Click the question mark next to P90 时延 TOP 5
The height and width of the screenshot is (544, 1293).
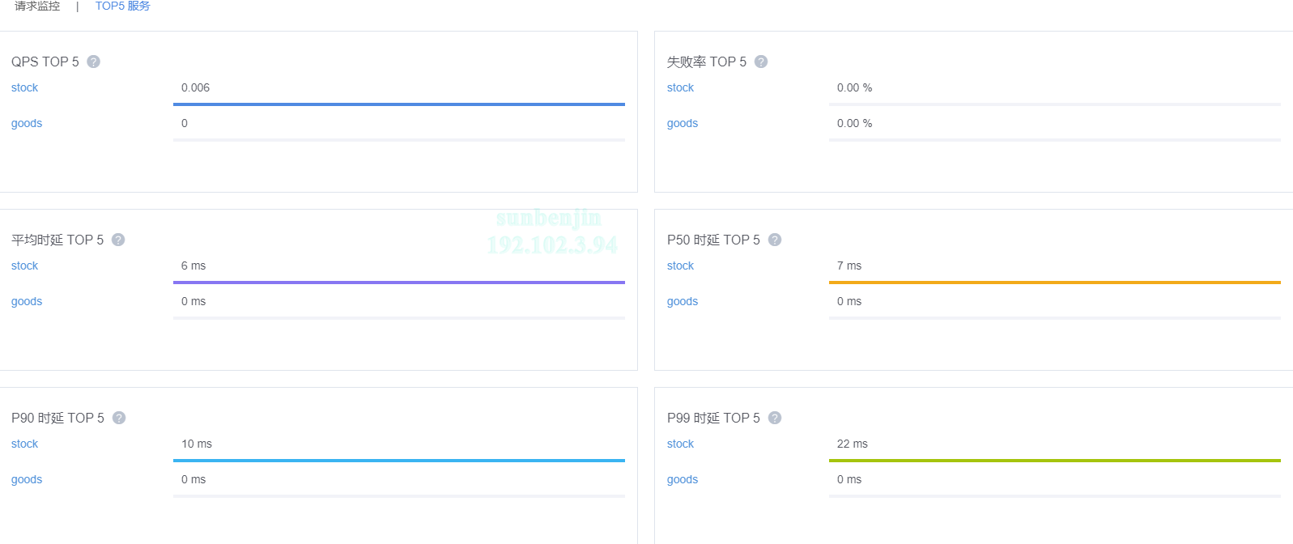coord(119,418)
